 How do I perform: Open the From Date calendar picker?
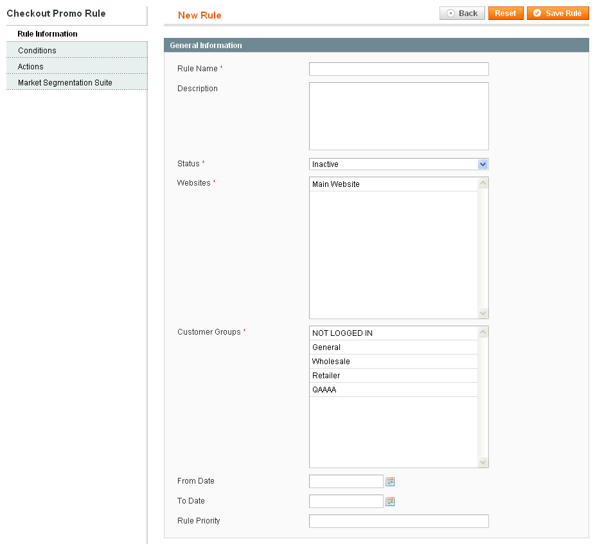pos(390,482)
